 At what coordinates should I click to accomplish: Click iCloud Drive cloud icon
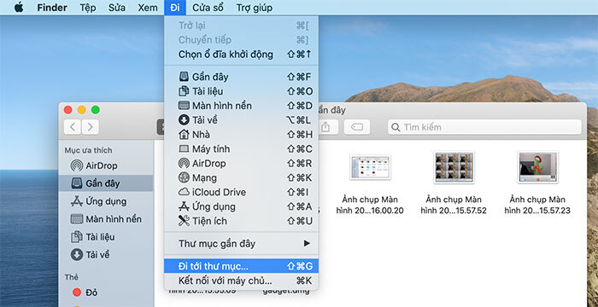tap(184, 193)
